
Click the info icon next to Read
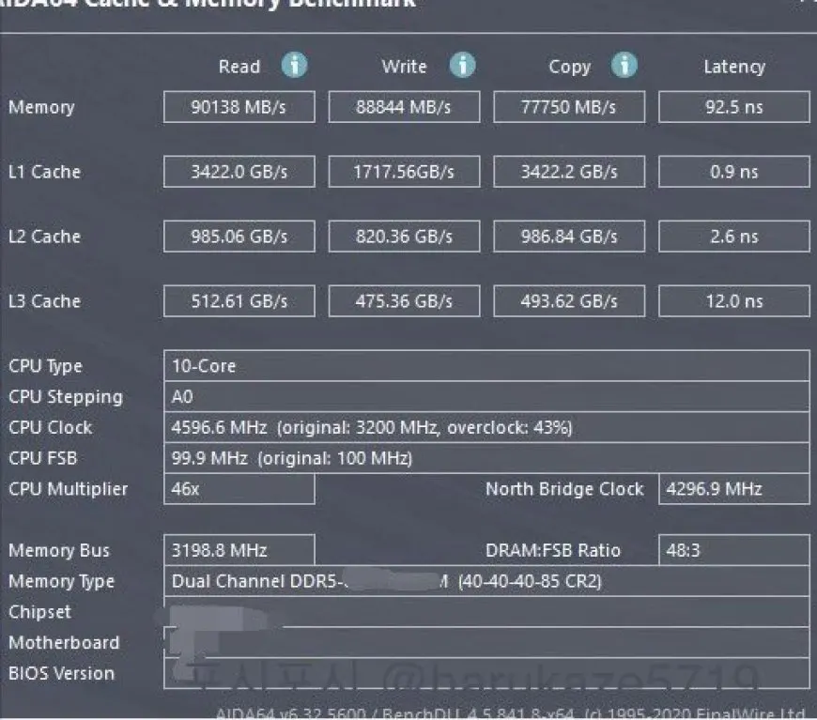click(294, 65)
